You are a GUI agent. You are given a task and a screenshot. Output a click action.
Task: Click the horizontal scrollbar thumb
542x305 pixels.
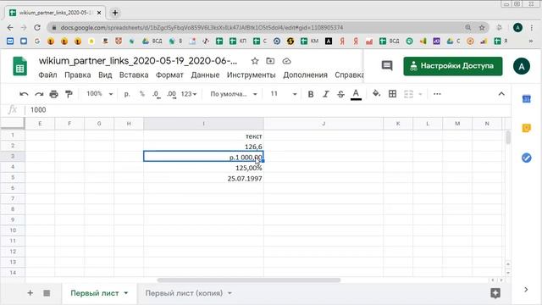[x=249, y=280]
